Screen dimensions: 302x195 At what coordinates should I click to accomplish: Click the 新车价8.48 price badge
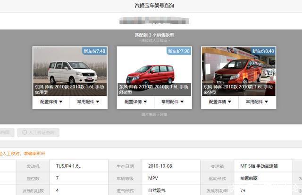point(263,51)
